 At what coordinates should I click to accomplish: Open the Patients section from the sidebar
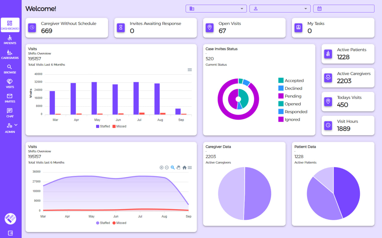pyautogui.click(x=10, y=39)
